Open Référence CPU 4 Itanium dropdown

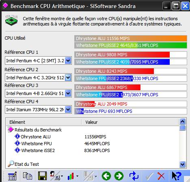click(x=68, y=110)
